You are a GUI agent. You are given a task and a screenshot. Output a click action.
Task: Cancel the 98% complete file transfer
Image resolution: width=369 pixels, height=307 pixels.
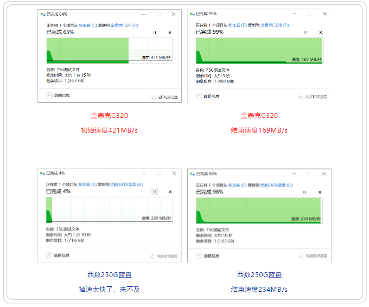(x=321, y=192)
